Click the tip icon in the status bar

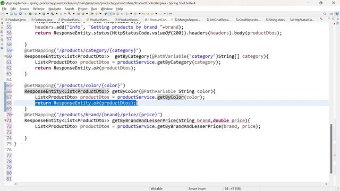point(338,189)
